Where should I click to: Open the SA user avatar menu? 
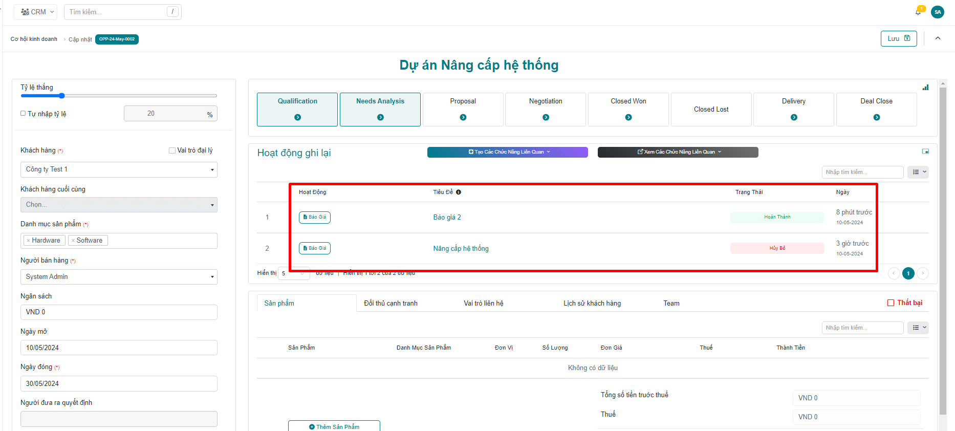(938, 12)
